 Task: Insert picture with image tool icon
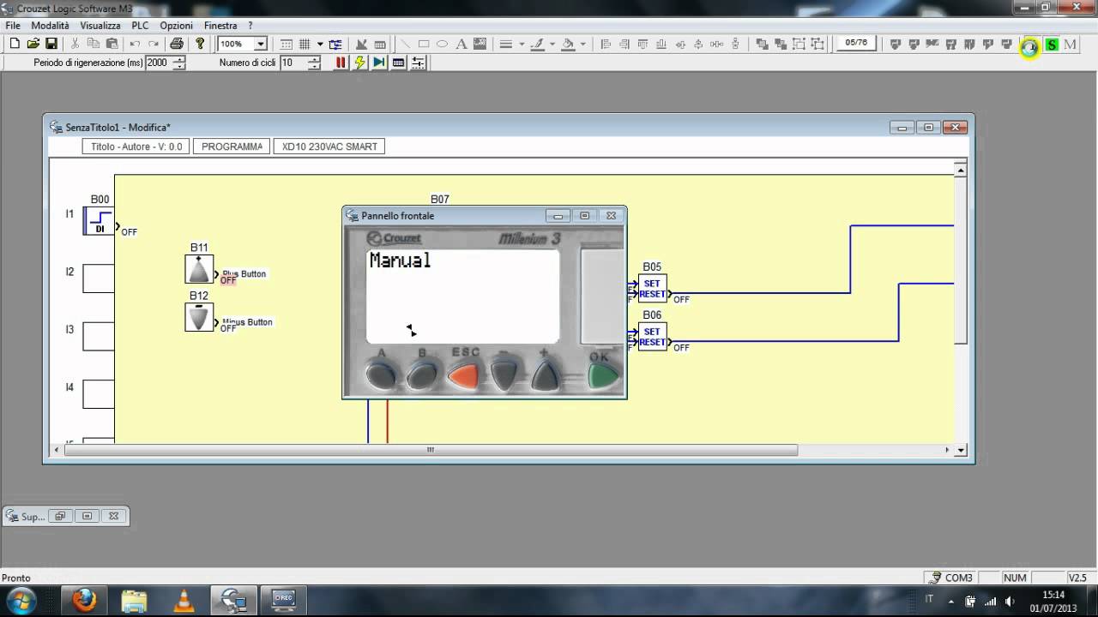click(480, 44)
